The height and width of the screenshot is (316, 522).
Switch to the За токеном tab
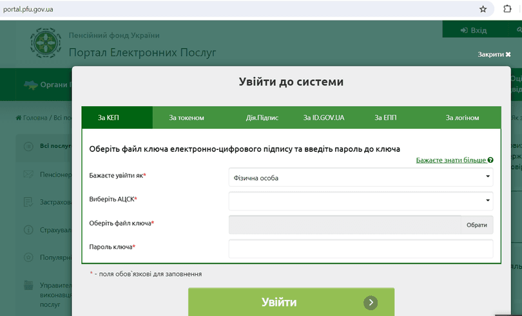186,118
